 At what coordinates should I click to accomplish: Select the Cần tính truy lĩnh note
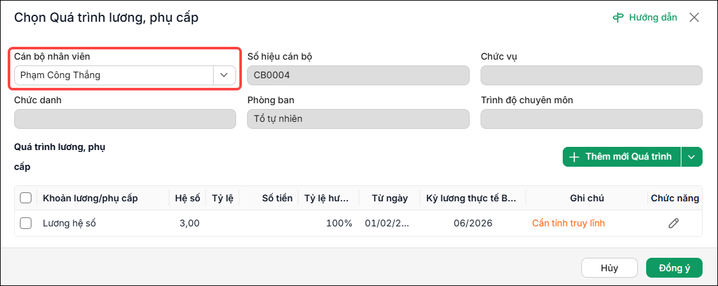(568, 223)
